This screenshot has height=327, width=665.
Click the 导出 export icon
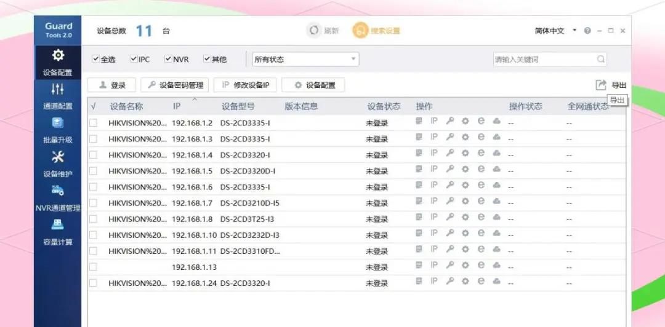click(601, 85)
